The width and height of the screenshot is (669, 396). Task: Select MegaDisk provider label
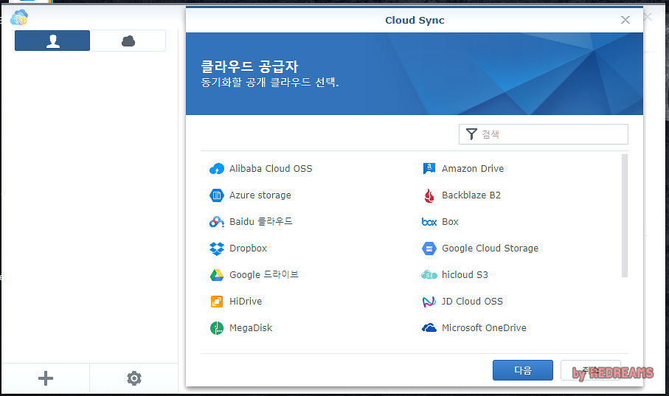click(251, 327)
